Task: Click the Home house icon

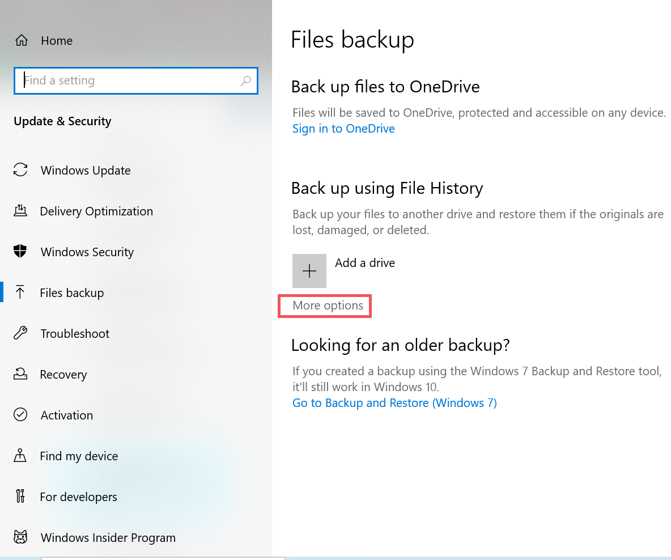Action: click(22, 40)
